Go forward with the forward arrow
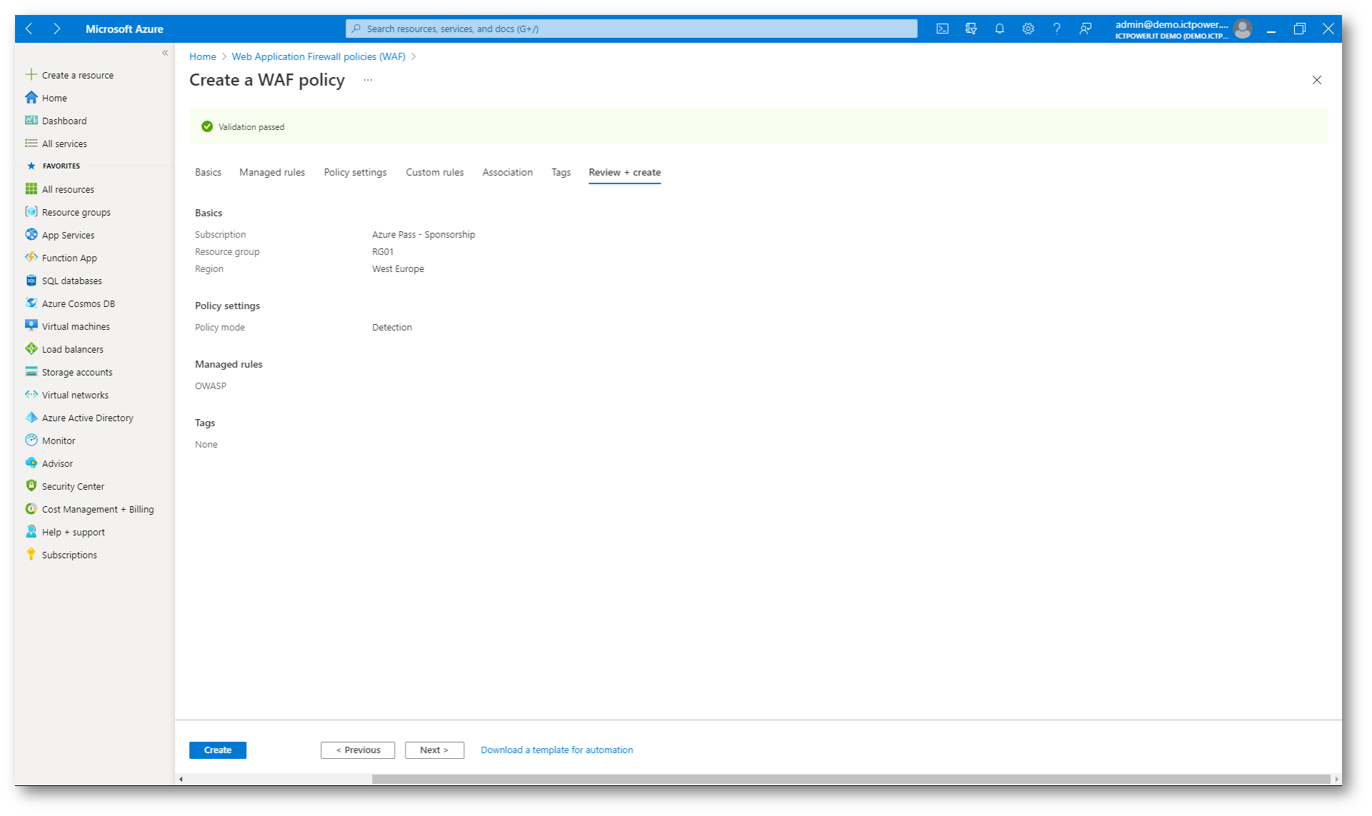This screenshot has height=816, width=1372. point(56,29)
